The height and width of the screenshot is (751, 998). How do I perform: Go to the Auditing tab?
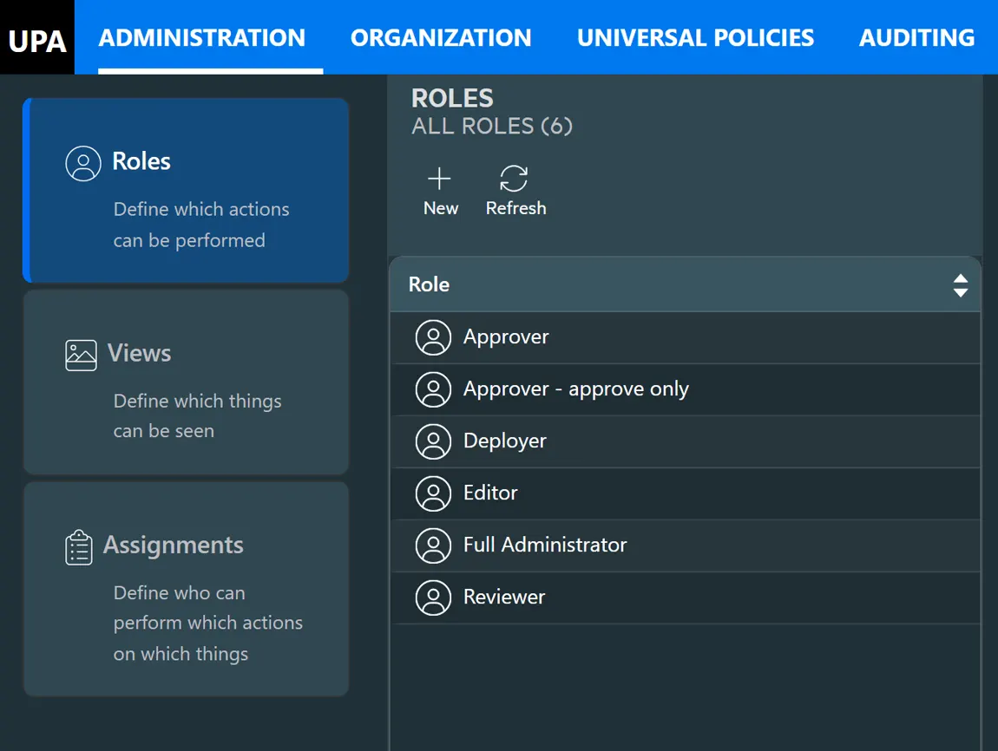click(916, 37)
